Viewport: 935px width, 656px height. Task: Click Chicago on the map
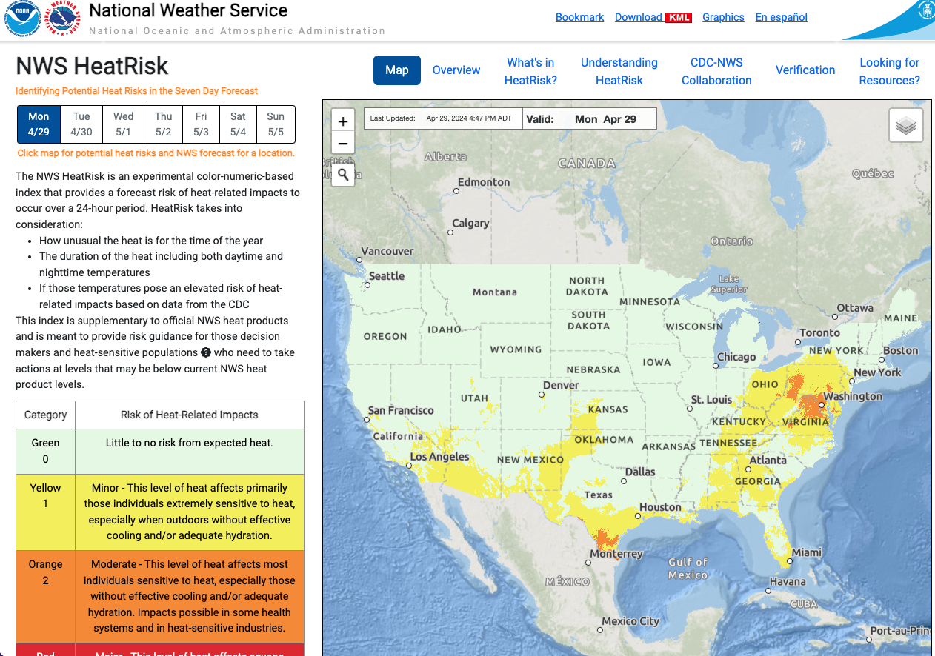[x=736, y=357]
